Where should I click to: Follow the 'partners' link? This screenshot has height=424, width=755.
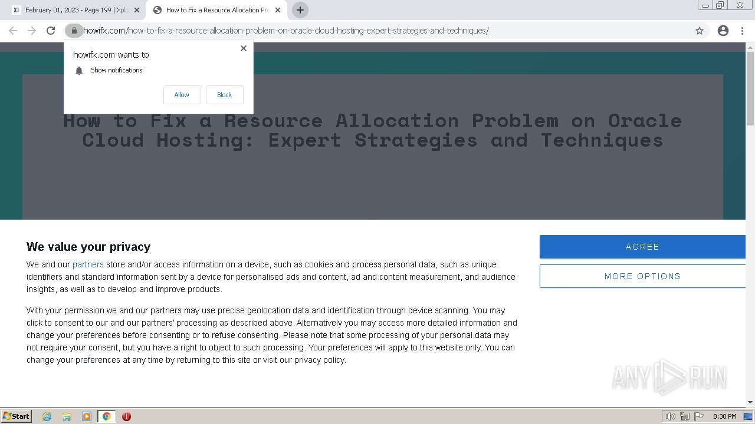pyautogui.click(x=88, y=264)
